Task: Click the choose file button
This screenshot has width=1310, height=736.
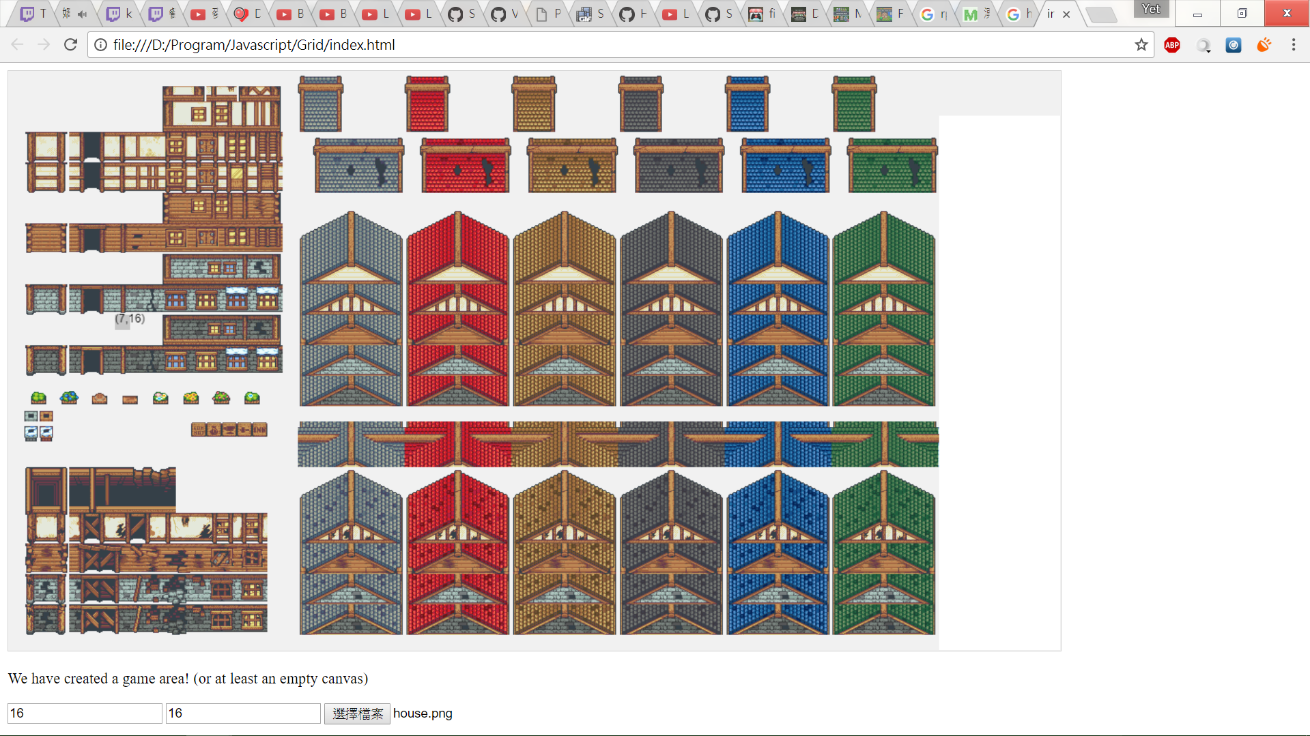Action: [x=357, y=713]
